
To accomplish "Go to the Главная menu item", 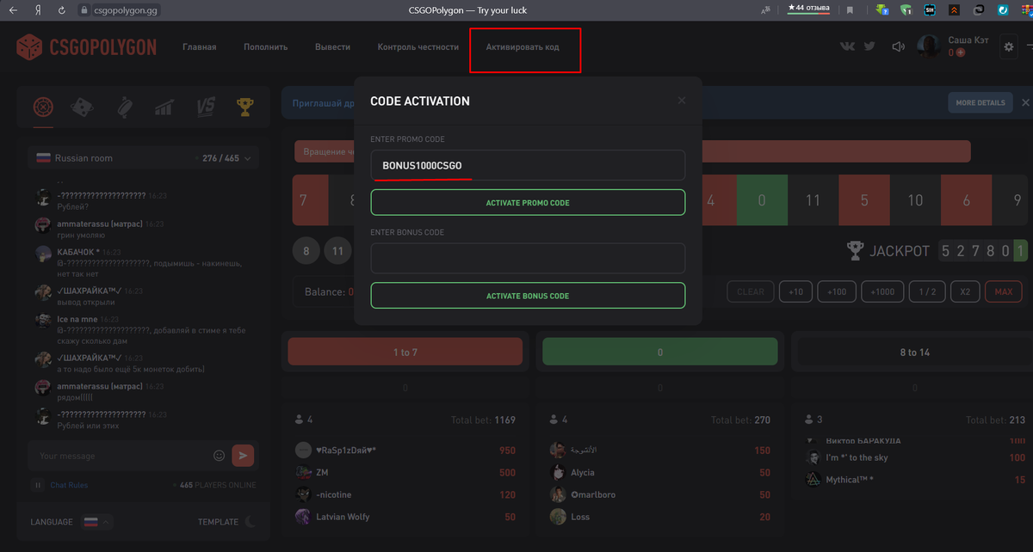I will (x=199, y=47).
